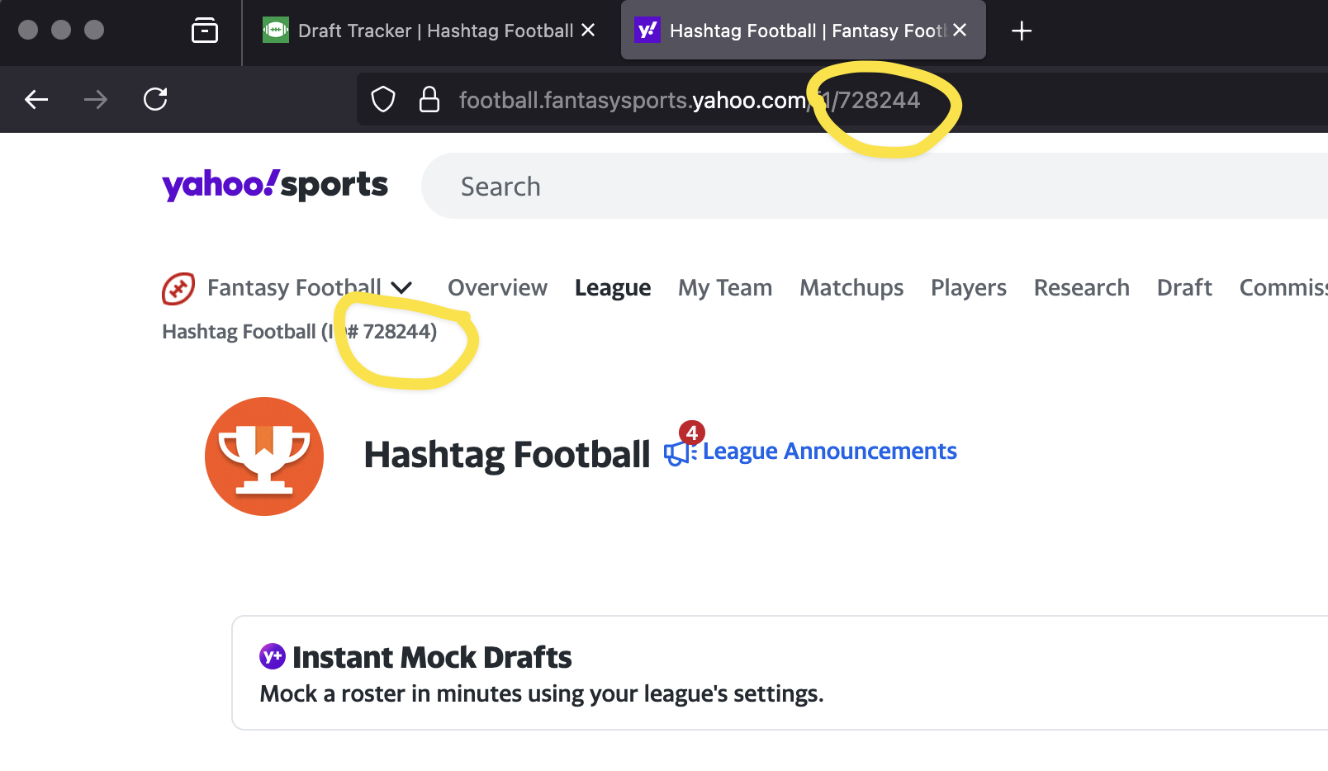Open a new tab with the plus icon
Screen dimensions: 1328x771
point(1022,31)
